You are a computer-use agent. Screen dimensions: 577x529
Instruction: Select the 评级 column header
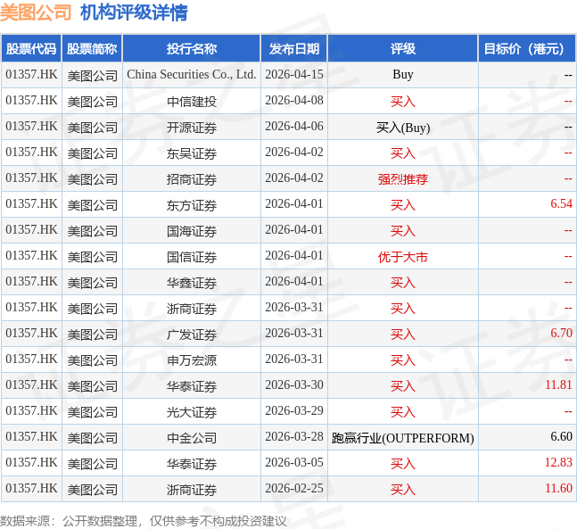pyautogui.click(x=403, y=48)
